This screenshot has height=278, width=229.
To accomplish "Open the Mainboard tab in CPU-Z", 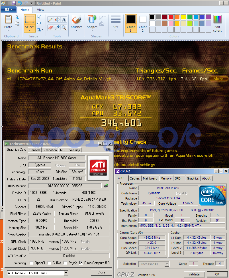I will (x=150, y=178).
